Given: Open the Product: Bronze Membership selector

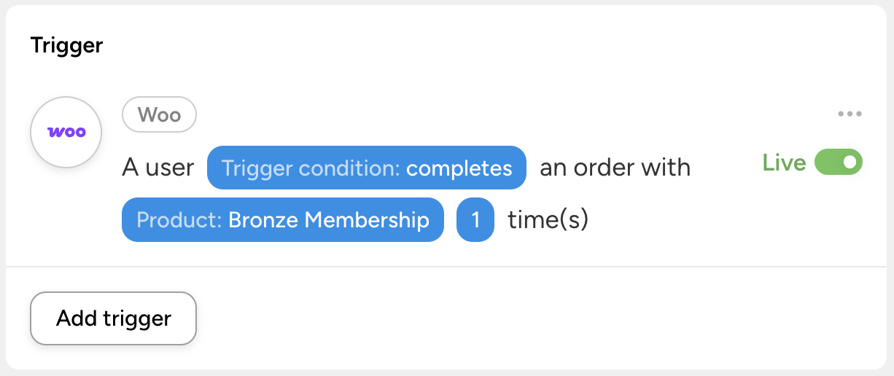Looking at the screenshot, I should coord(282,219).
